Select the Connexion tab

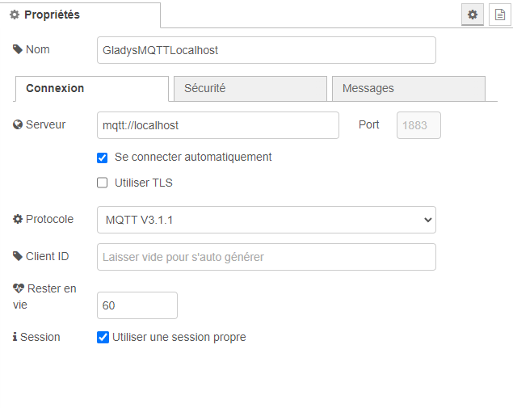(91, 88)
